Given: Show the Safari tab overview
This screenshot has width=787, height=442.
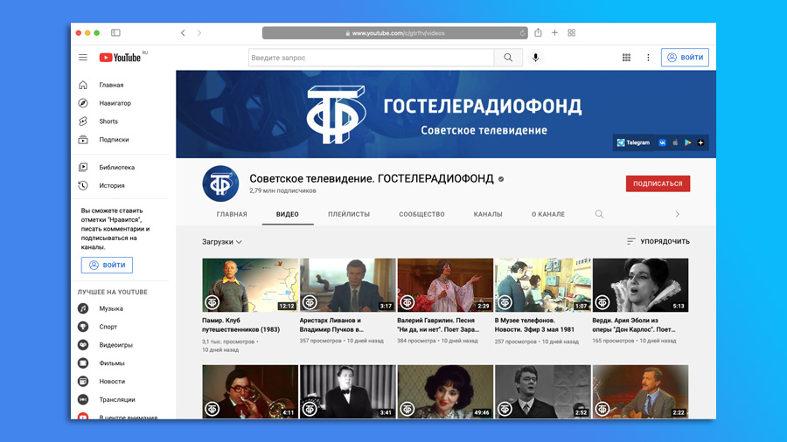Looking at the screenshot, I should click(x=571, y=32).
